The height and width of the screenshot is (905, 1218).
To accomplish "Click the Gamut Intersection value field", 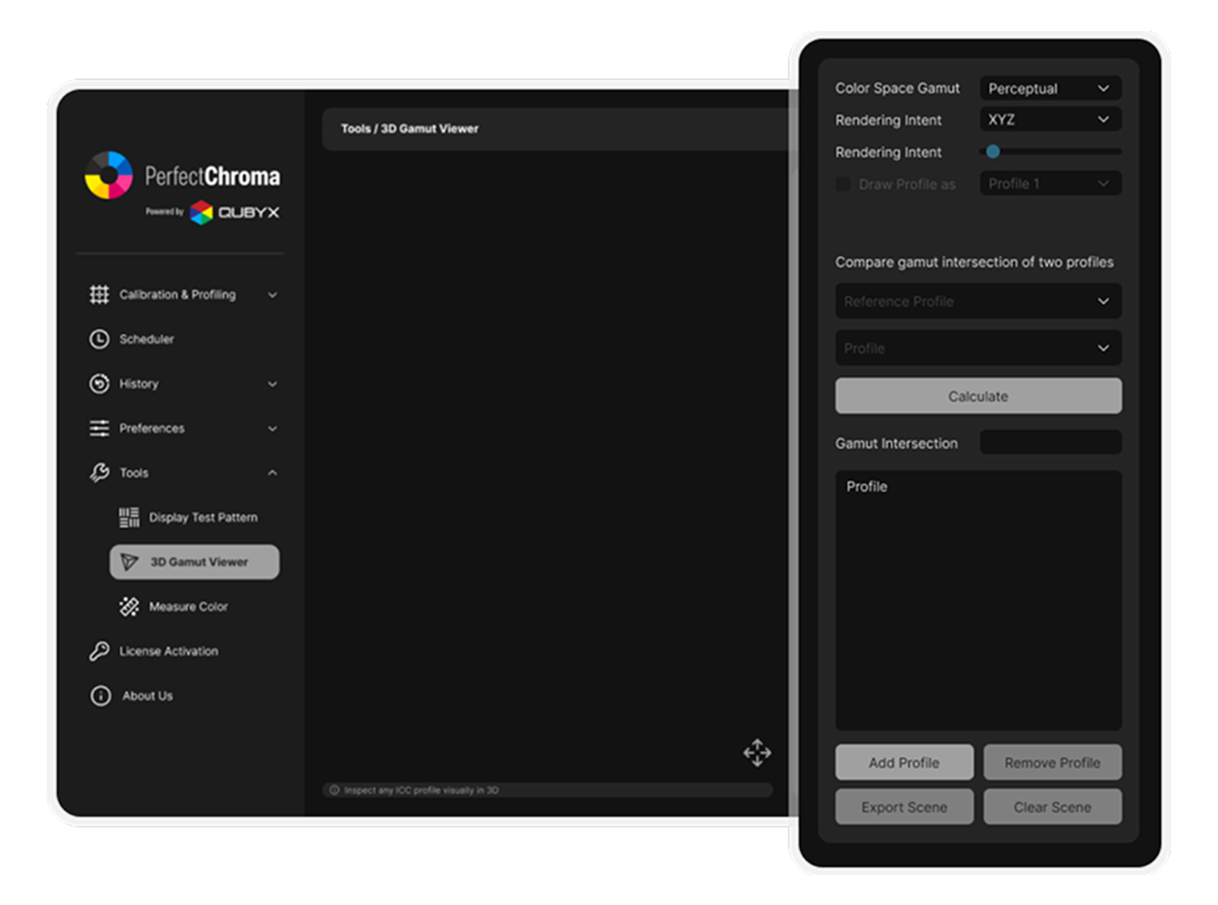I will click(1051, 442).
